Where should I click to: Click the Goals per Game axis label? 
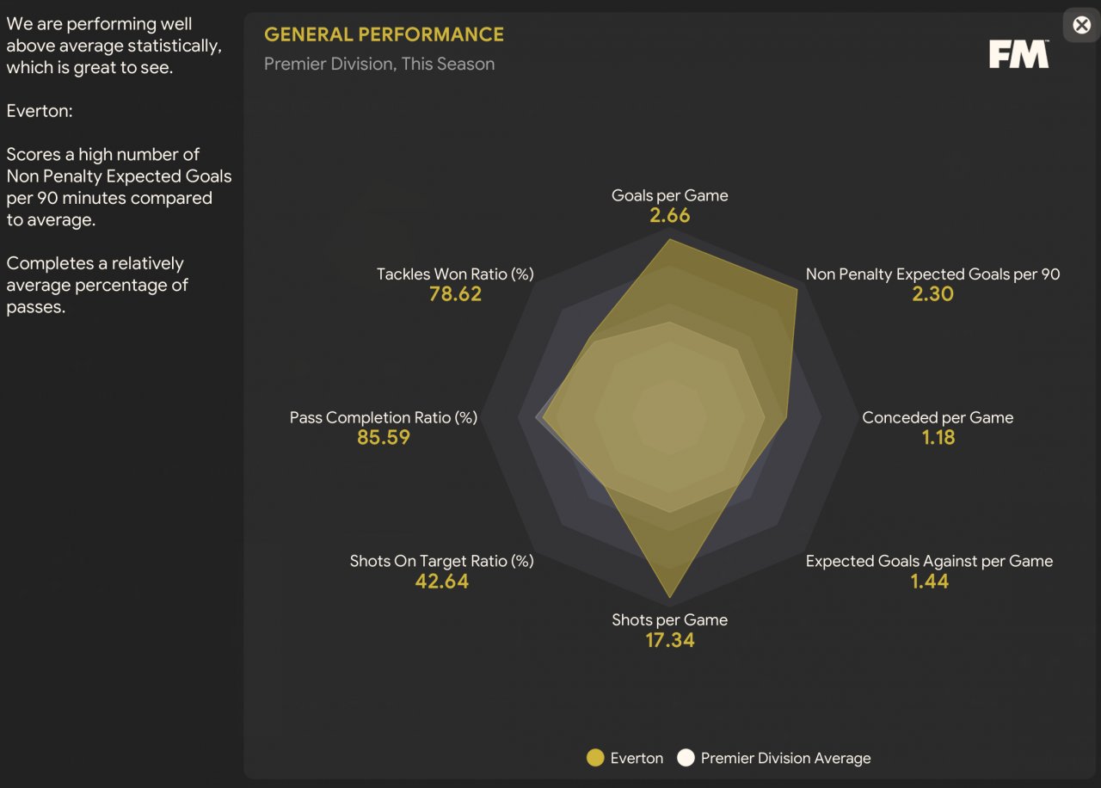[x=670, y=195]
